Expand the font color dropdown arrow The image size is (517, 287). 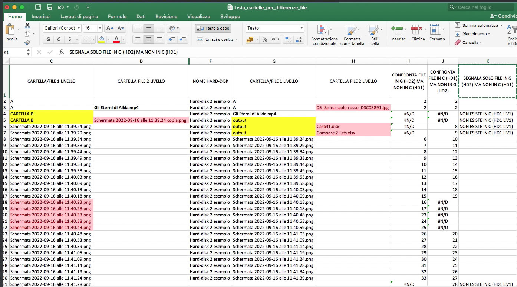(x=123, y=39)
